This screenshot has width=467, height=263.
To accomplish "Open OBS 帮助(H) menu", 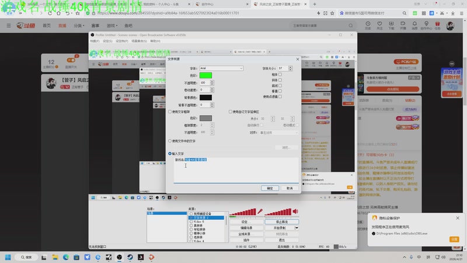I will 155,41.
